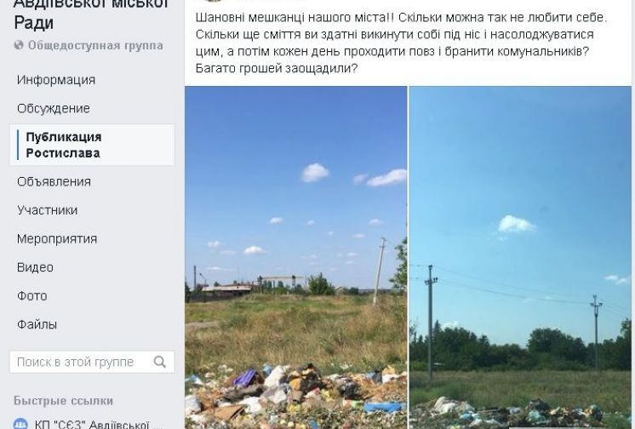Viewport: 635px width, 429px height.
Task: Open the Видео section
Action: pos(35,267)
